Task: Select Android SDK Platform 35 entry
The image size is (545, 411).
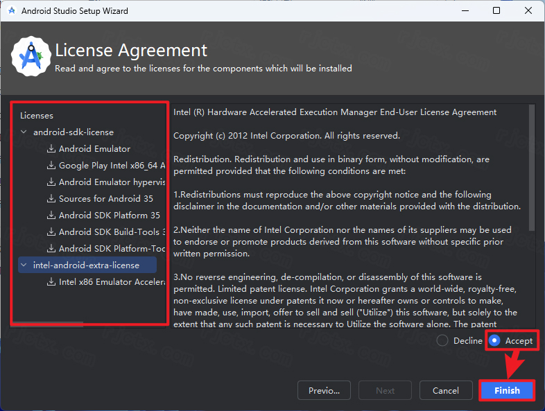Action: [110, 216]
